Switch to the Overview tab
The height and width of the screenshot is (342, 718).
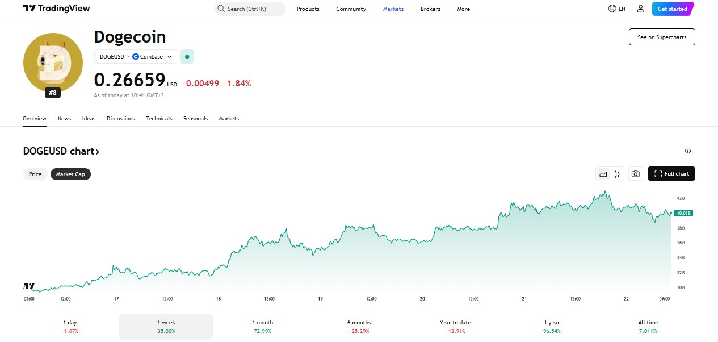[x=35, y=118]
